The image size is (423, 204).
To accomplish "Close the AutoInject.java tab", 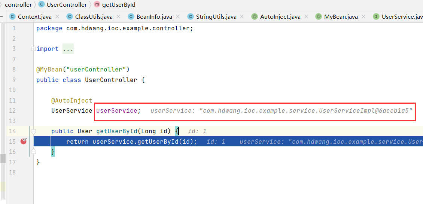I will point(306,17).
